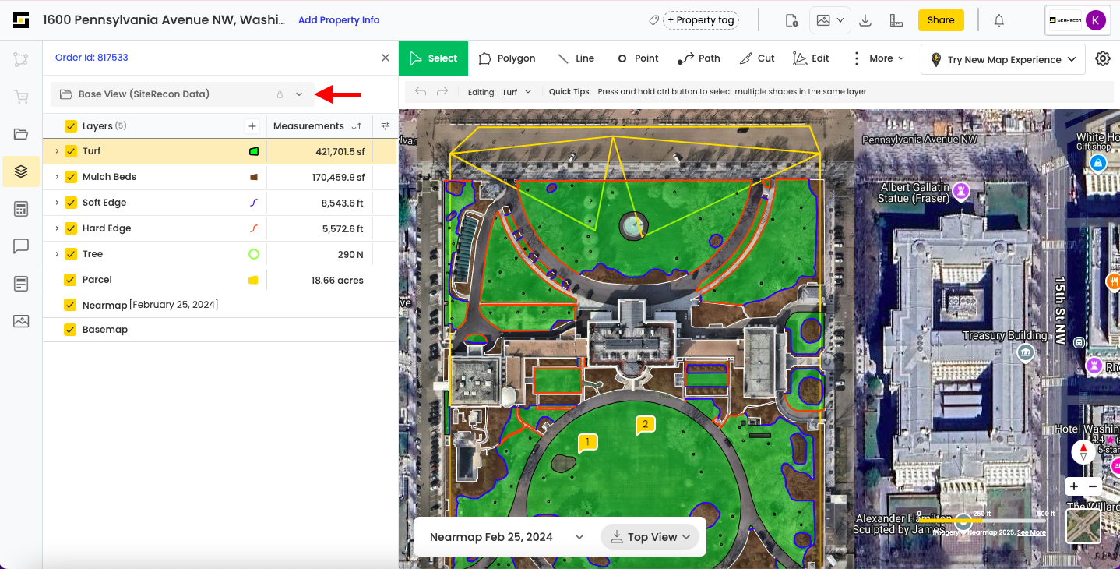Open the More tools dropdown

click(x=879, y=58)
